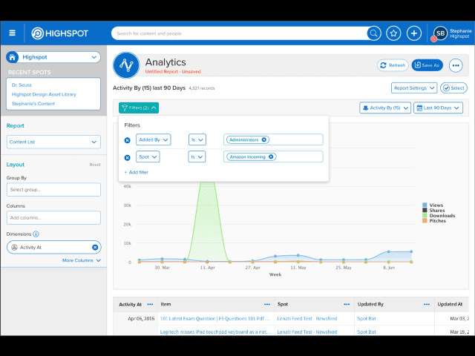Open the Added By field dropdown

click(x=154, y=139)
